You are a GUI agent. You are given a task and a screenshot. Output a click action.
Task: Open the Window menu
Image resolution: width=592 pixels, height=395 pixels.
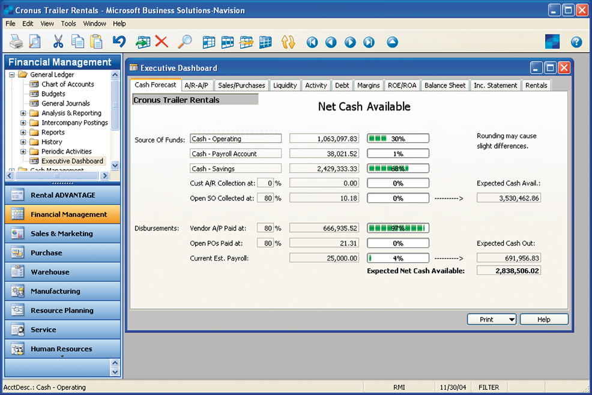[x=94, y=23]
